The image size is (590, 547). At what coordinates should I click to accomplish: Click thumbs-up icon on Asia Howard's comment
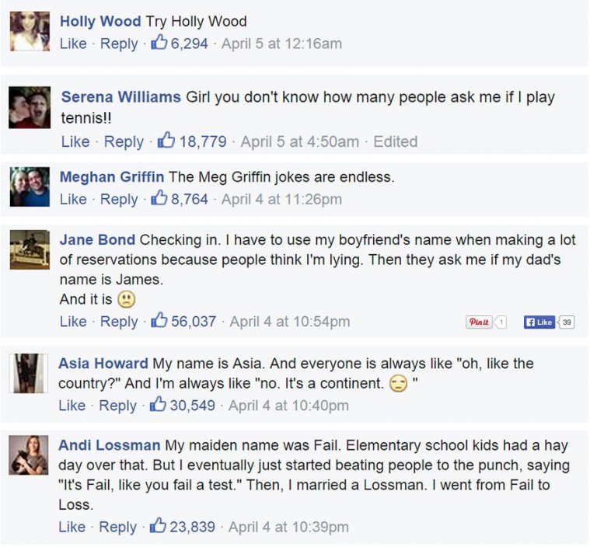(x=159, y=405)
